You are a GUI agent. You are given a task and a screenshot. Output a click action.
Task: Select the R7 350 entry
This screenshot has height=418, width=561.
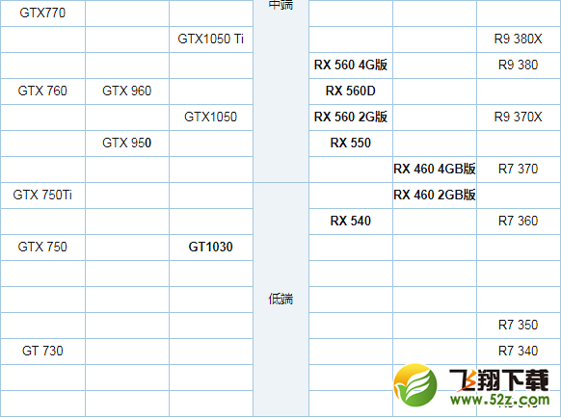point(518,325)
